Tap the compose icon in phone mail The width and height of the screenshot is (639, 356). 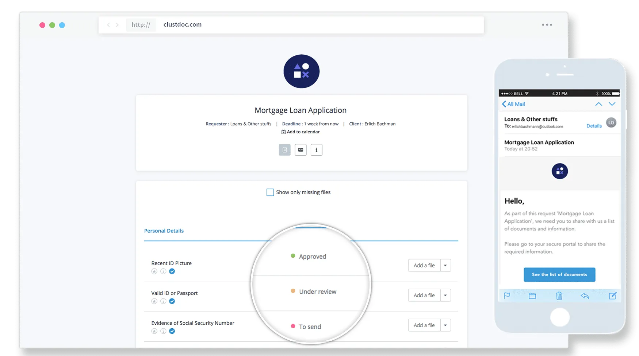coord(612,296)
